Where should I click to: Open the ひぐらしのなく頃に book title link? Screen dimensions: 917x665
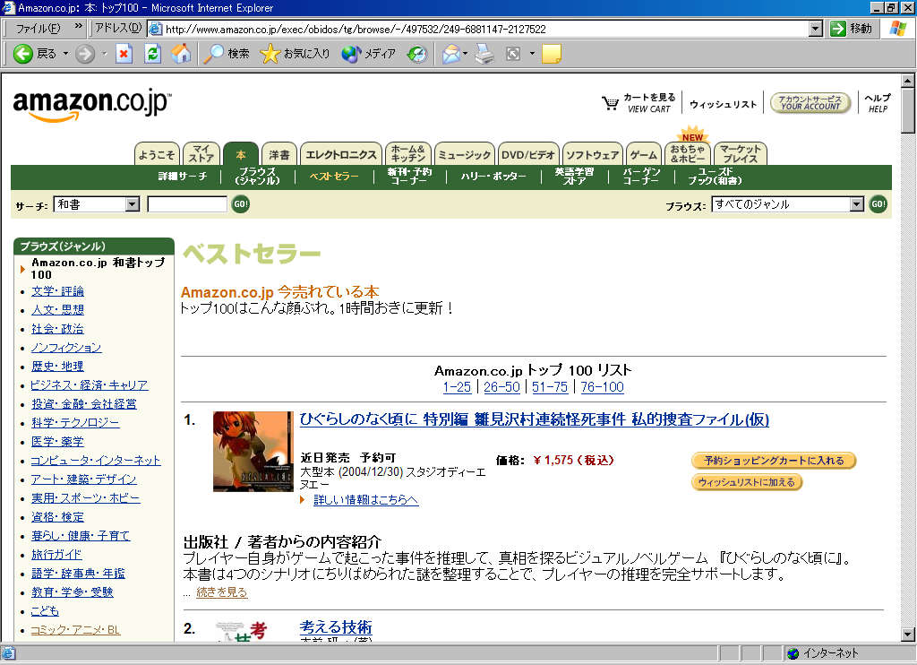click(x=535, y=419)
